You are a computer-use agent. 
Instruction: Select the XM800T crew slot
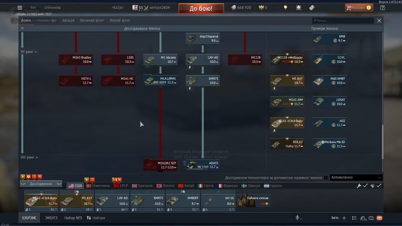[x=183, y=201]
